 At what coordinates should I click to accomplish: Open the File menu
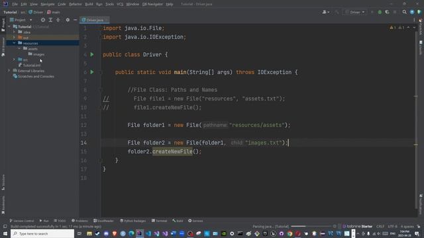(15, 4)
